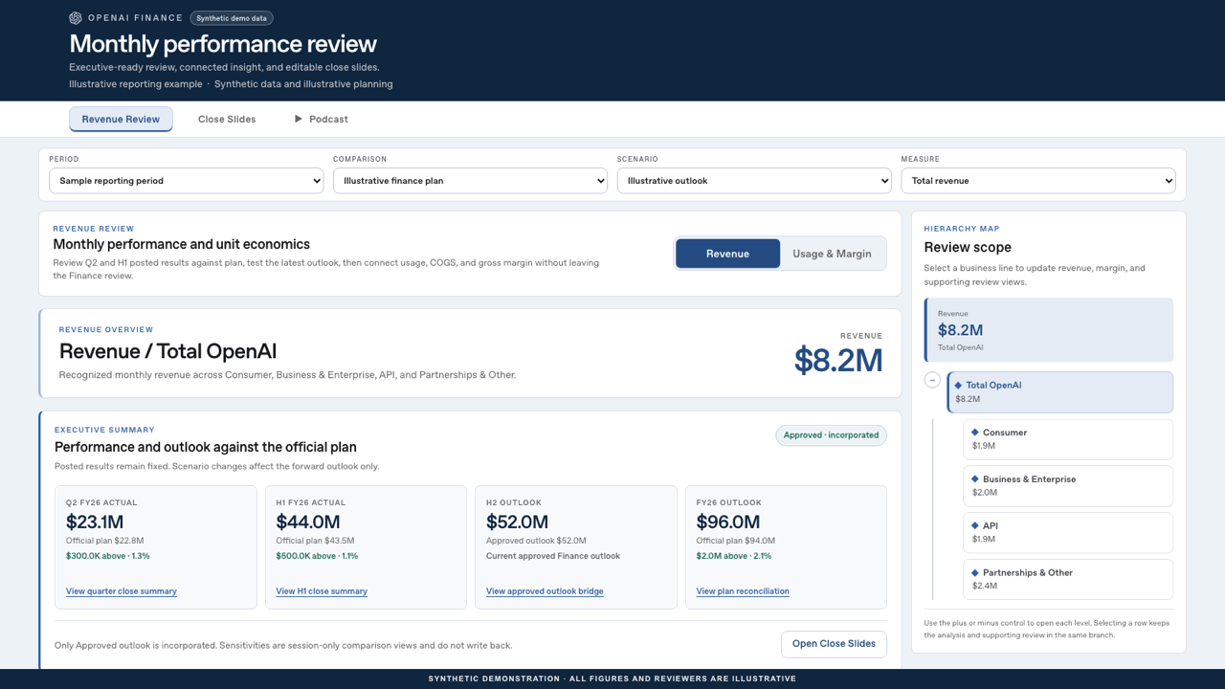Click the Open Close Slides button
Screen dimensions: 1225x689
point(834,644)
